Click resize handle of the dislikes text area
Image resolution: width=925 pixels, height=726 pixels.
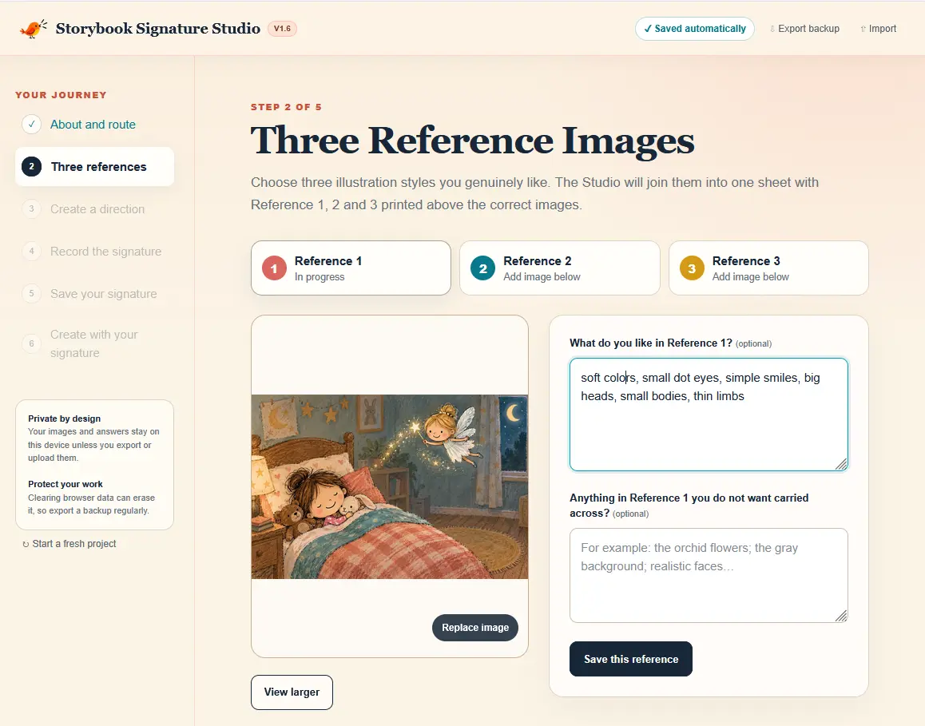842,617
